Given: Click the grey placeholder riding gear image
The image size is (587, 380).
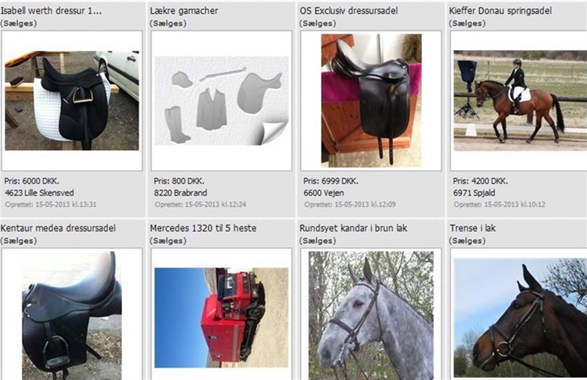Looking at the screenshot, I should tap(222, 101).
